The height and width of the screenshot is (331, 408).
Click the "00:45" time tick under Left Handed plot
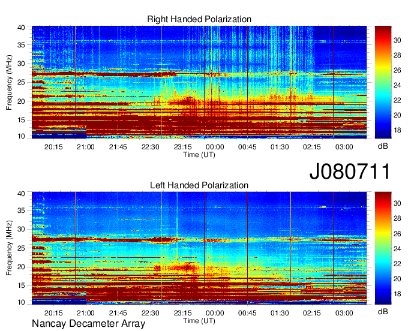click(247, 313)
